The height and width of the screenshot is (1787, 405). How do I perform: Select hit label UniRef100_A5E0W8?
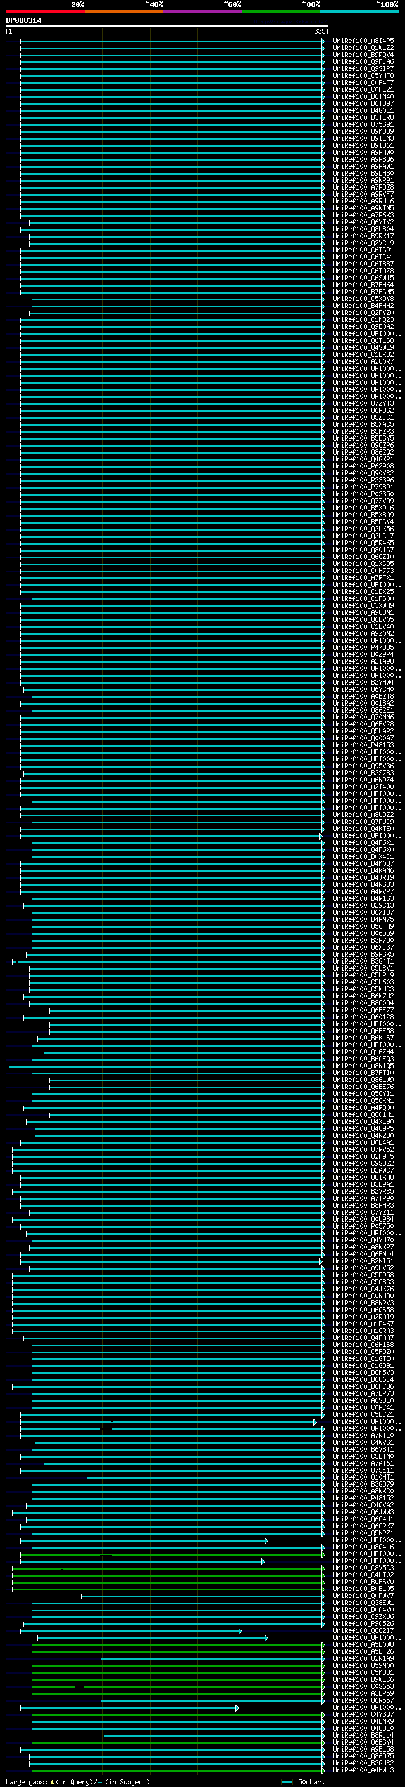[363, 1645]
